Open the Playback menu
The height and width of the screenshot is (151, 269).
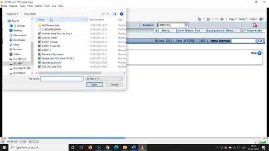tap(13, 6)
